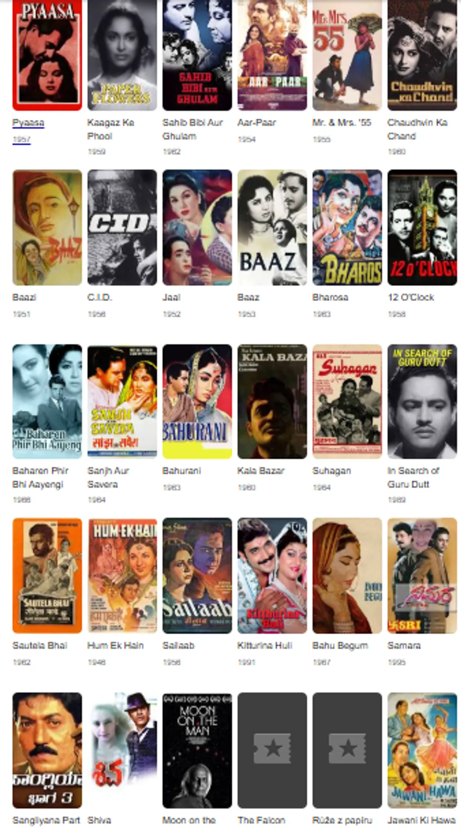
Task: Open the C.I.D. movie poster
Action: point(122,227)
